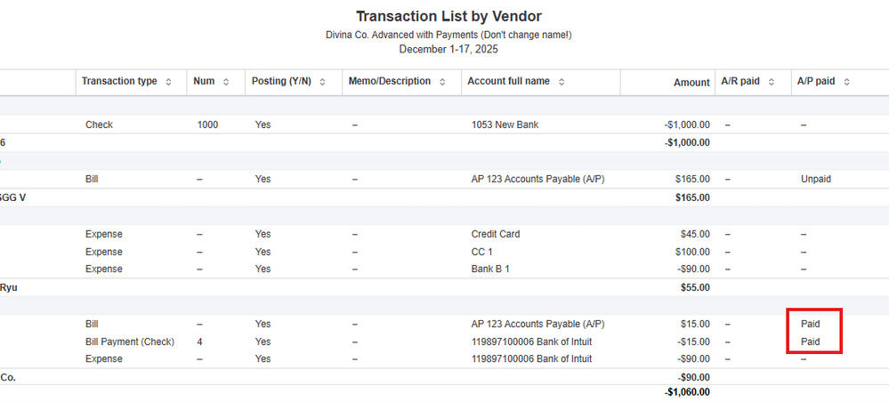Click sort icon beside A/R paid
889x402 pixels.
tap(772, 82)
